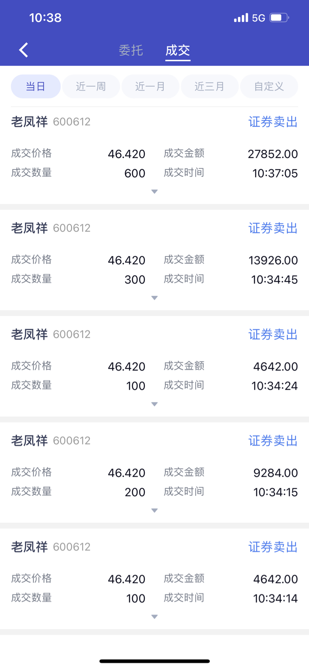Open the 自定义 date range filter
309x669 pixels.
[269, 87]
